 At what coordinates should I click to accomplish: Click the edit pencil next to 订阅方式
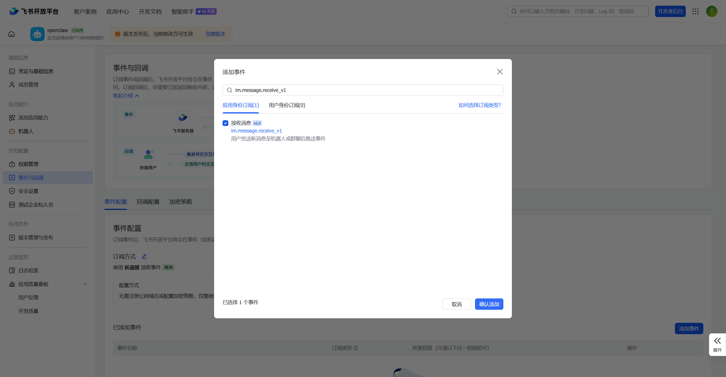pos(144,256)
